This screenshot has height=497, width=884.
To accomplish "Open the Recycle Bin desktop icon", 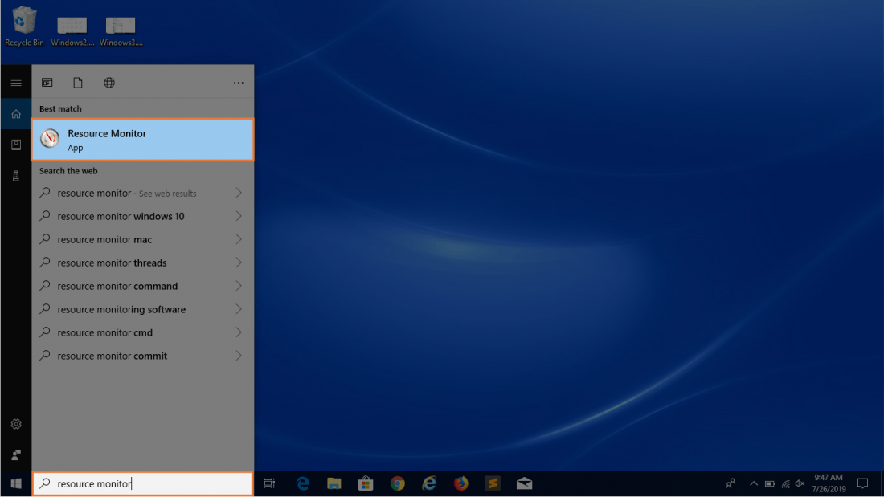I will tap(24, 26).
